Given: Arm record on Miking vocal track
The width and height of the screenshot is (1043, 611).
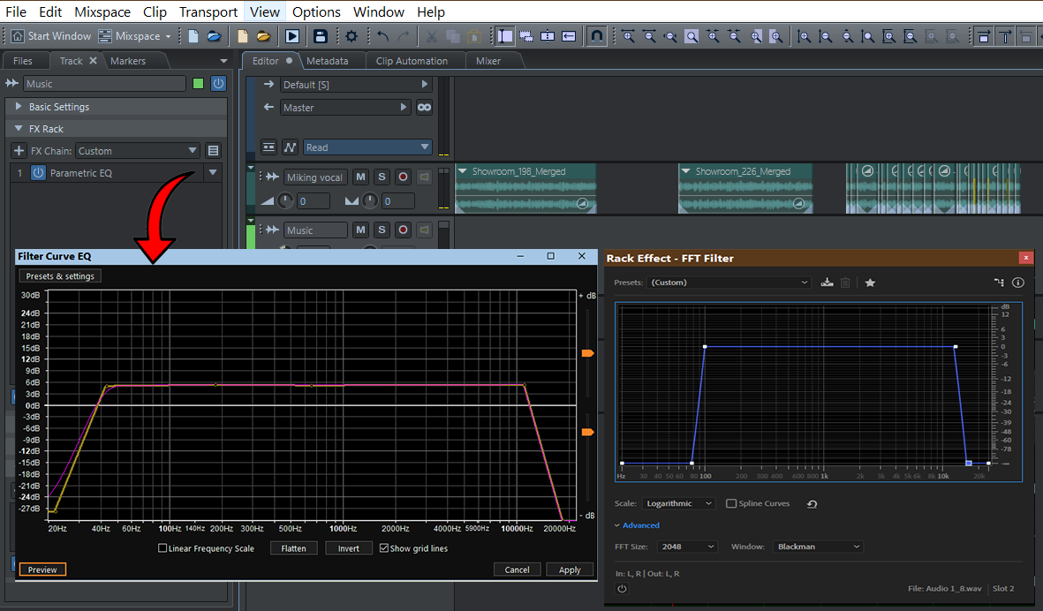Looking at the screenshot, I should (x=403, y=177).
